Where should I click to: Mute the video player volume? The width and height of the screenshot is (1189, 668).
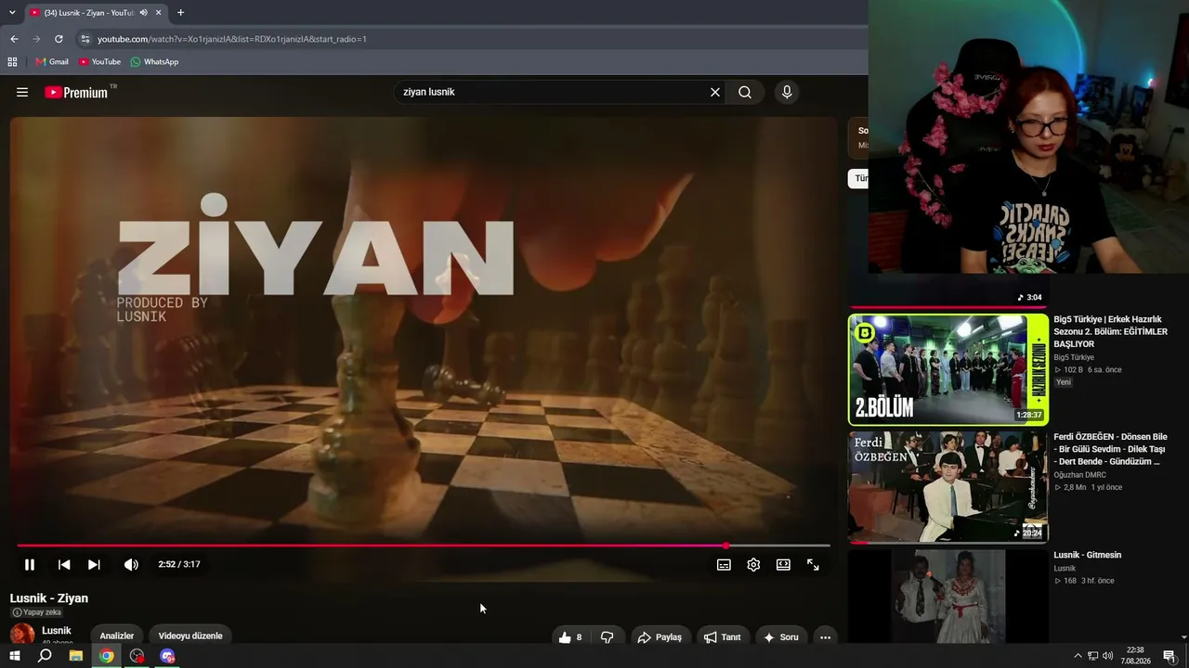pyautogui.click(x=131, y=564)
